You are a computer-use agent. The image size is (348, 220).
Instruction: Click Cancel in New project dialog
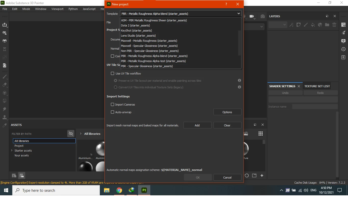(x=227, y=178)
